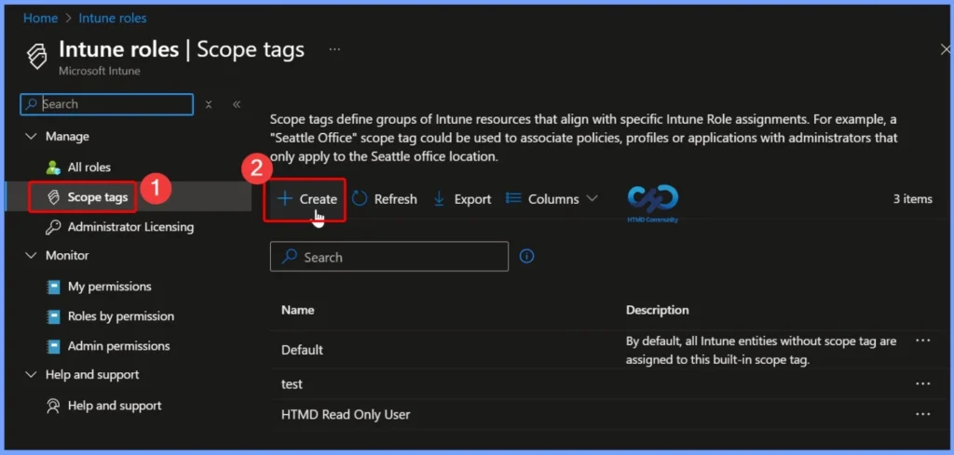Click the My permissions book icon
Screen dimensions: 954x455
(53, 287)
